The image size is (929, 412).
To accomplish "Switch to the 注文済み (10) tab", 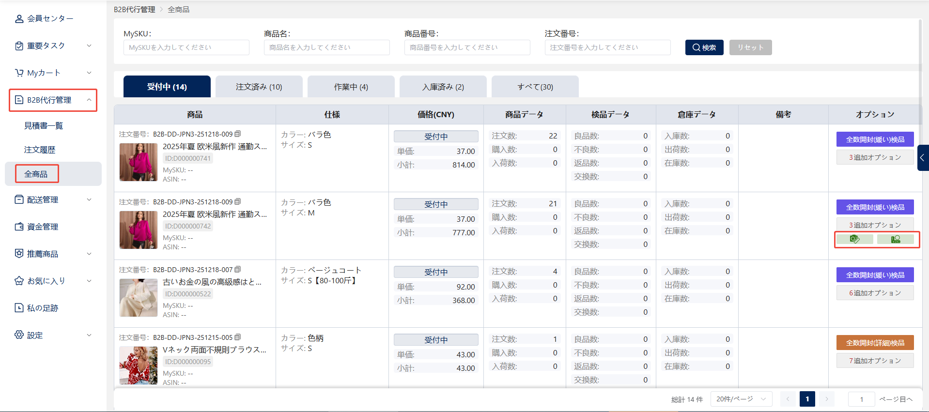I will pyautogui.click(x=259, y=87).
